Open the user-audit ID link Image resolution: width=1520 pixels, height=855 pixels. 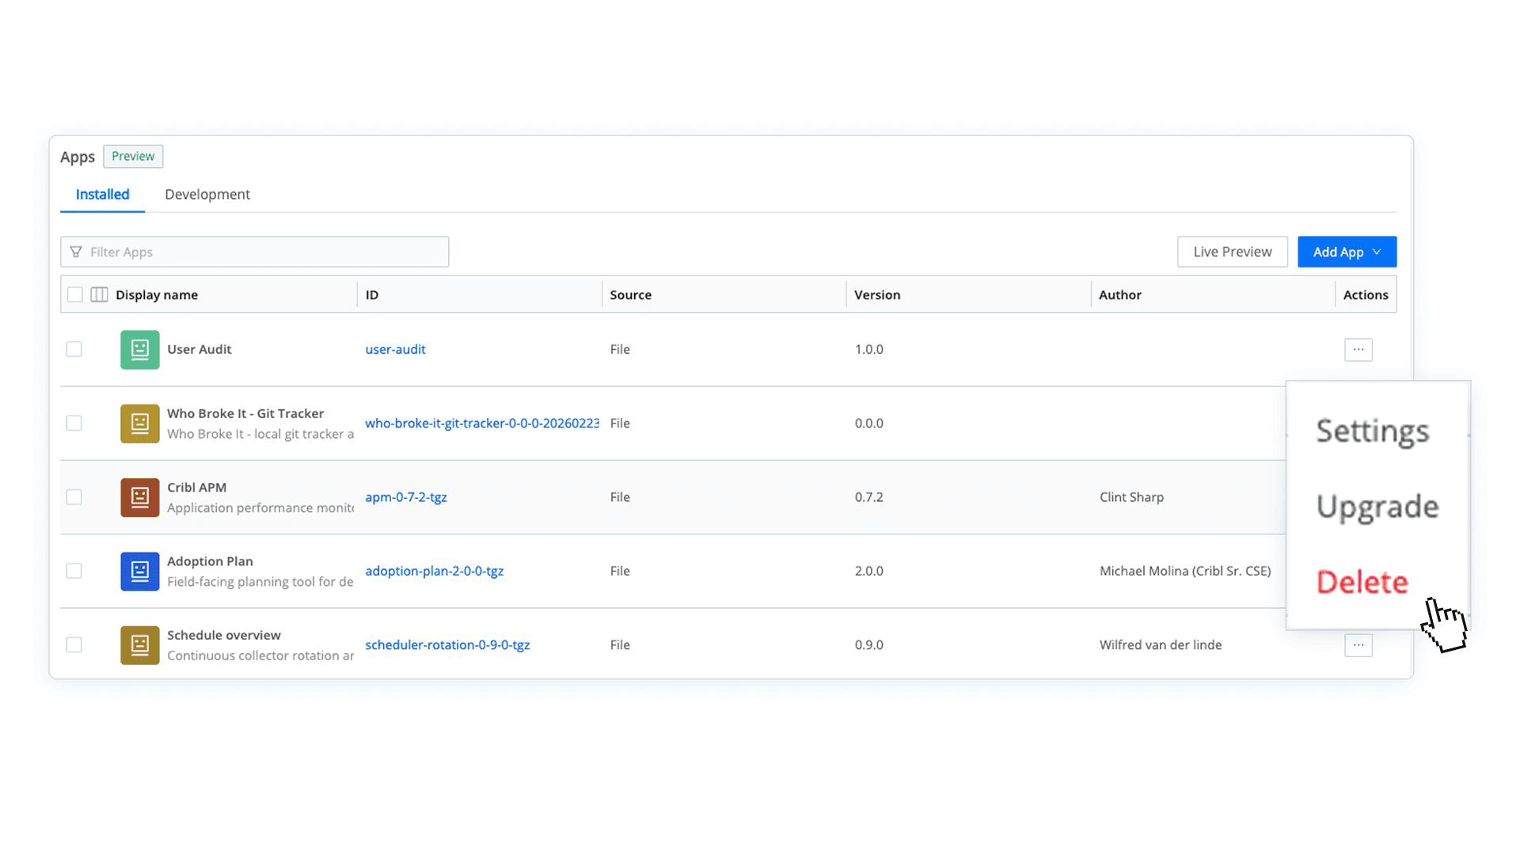coord(395,349)
